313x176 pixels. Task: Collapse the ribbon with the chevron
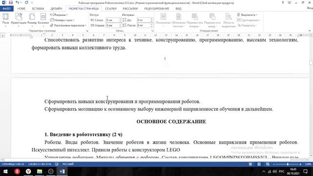(x=310, y=31)
